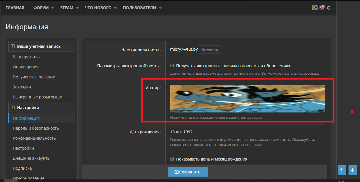Image resolution: width=360 pixels, height=182 pixels.
Task: Expand the ПОЛЬЗОВАТЕЛИ dropdown arrow
Action: pyautogui.click(x=160, y=8)
